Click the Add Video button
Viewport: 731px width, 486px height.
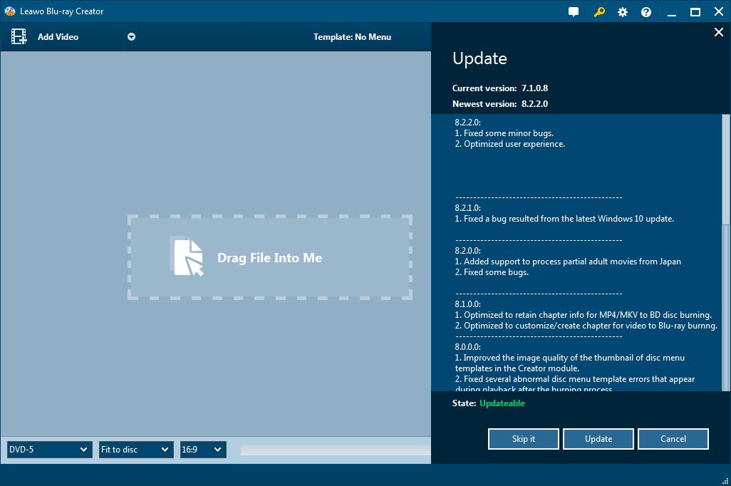click(63, 37)
